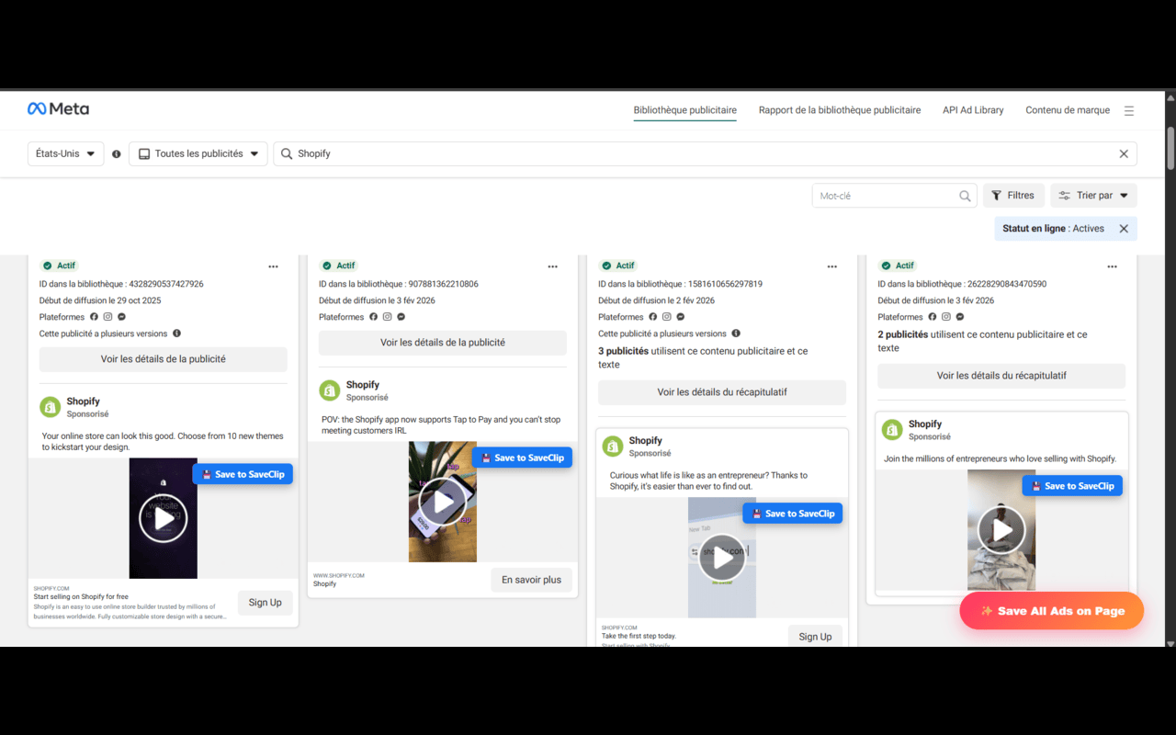Click Instagram platform icon on 10 new themes ad
The height and width of the screenshot is (735, 1176).
coord(108,317)
